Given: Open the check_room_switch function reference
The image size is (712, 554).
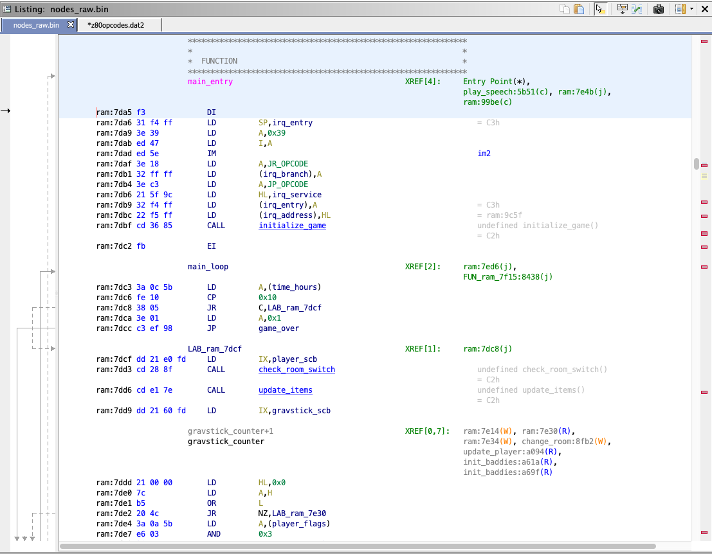Looking at the screenshot, I should click(x=297, y=370).
